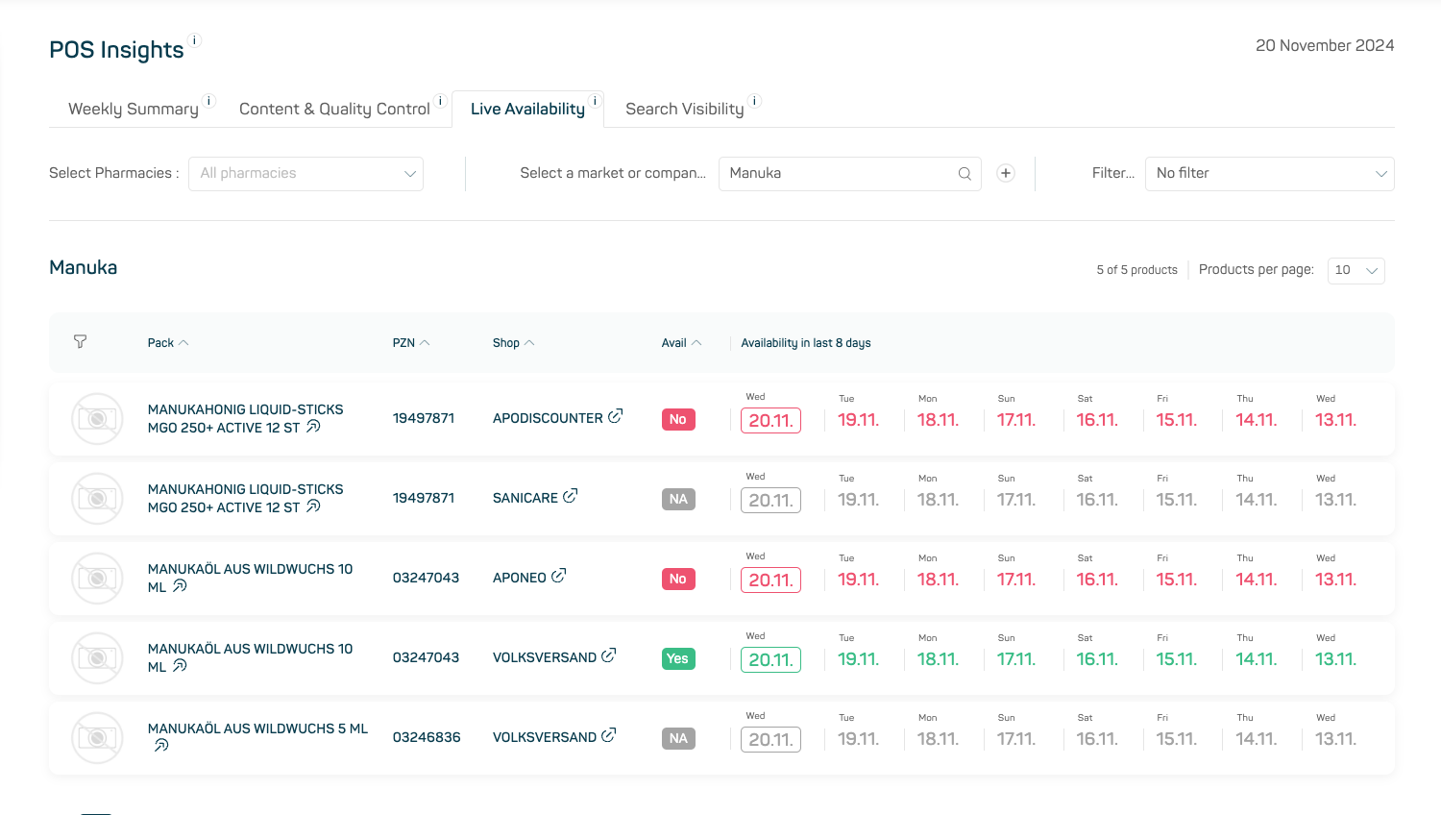Click product image placeholder in SANICARE row
The height and width of the screenshot is (815, 1441).
(97, 499)
